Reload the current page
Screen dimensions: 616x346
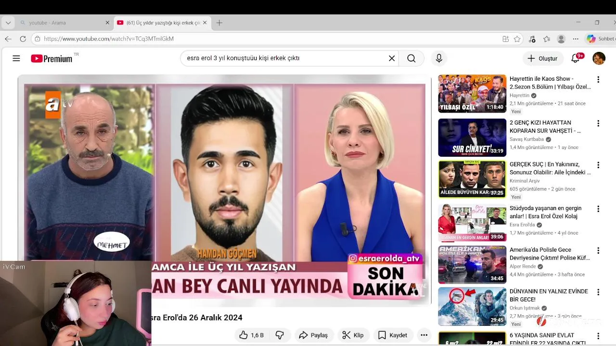tap(23, 39)
